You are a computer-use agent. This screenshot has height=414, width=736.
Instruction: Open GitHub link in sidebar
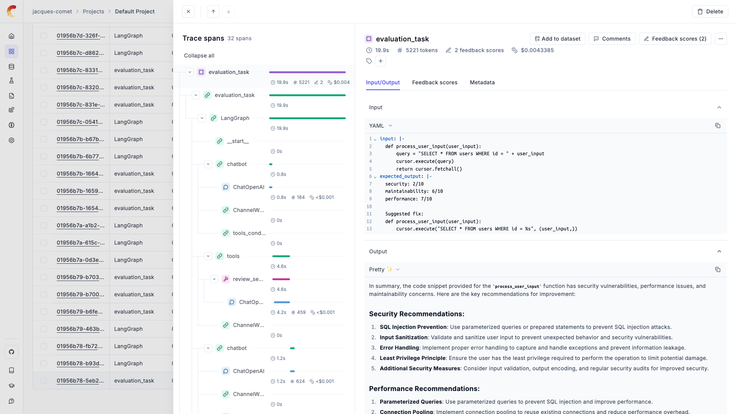(11, 352)
